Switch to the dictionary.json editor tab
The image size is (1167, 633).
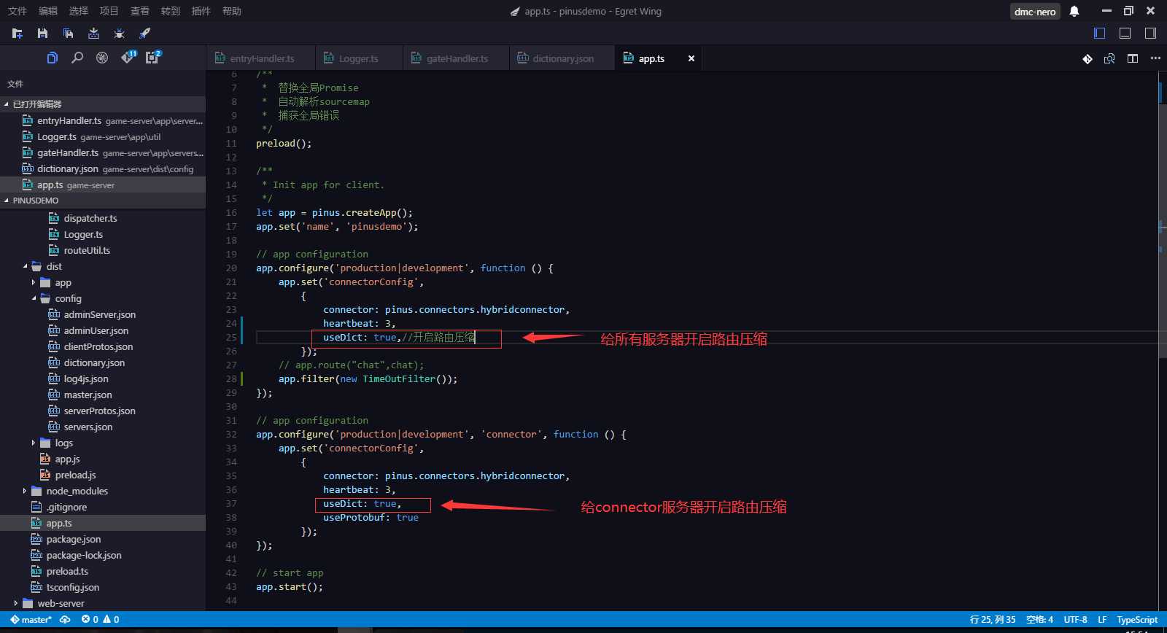(562, 58)
